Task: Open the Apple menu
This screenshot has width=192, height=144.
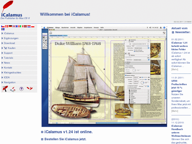Action: pos(44,27)
